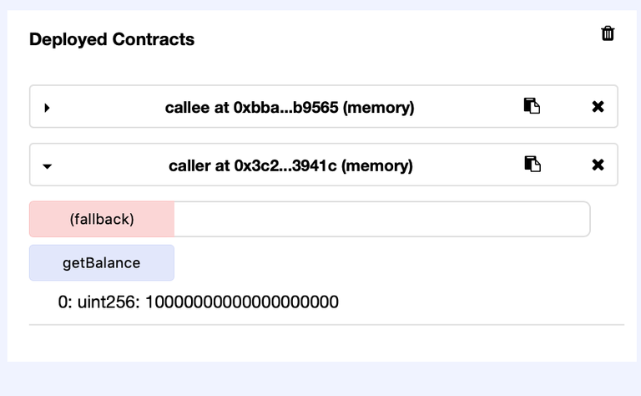Collapse the caller contract details

point(48,165)
